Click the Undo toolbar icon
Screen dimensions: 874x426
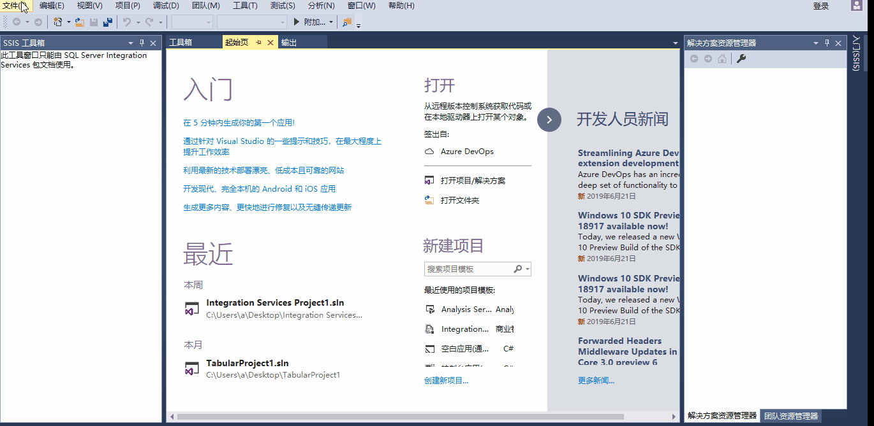point(127,22)
